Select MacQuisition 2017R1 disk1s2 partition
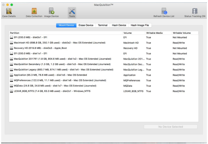This screenshot has width=208, height=144. (62, 59)
